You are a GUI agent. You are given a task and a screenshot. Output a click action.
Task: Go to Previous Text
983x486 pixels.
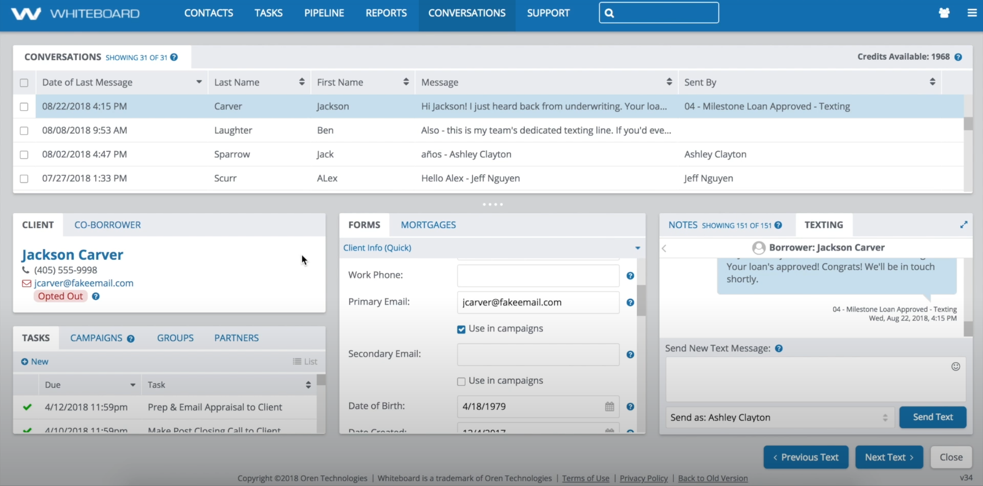(806, 457)
